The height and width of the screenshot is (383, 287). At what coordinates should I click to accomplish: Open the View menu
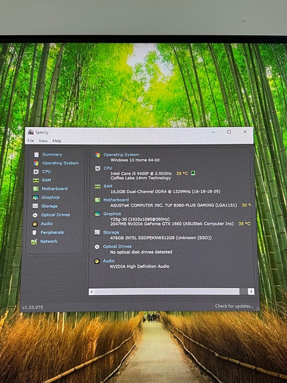point(43,141)
